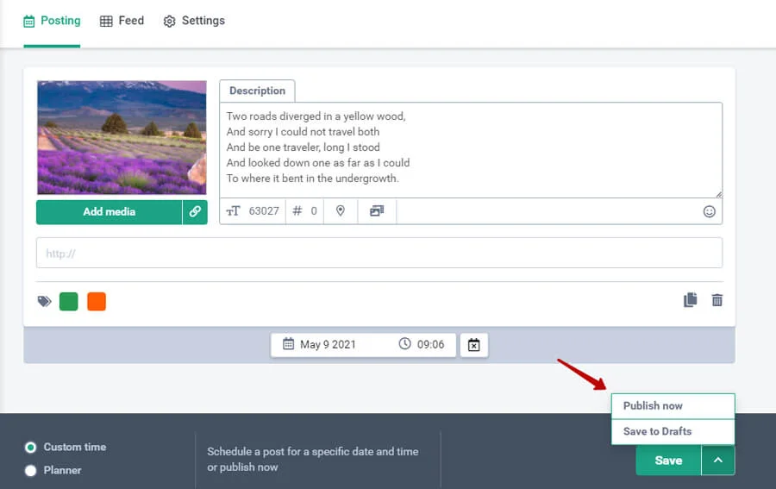This screenshot has height=489, width=776.
Task: Collapse the Save options arrow menu
Action: (718, 461)
